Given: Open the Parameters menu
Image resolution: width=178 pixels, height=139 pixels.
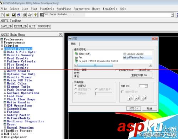Looking at the screenshot, I should pos(82,9).
